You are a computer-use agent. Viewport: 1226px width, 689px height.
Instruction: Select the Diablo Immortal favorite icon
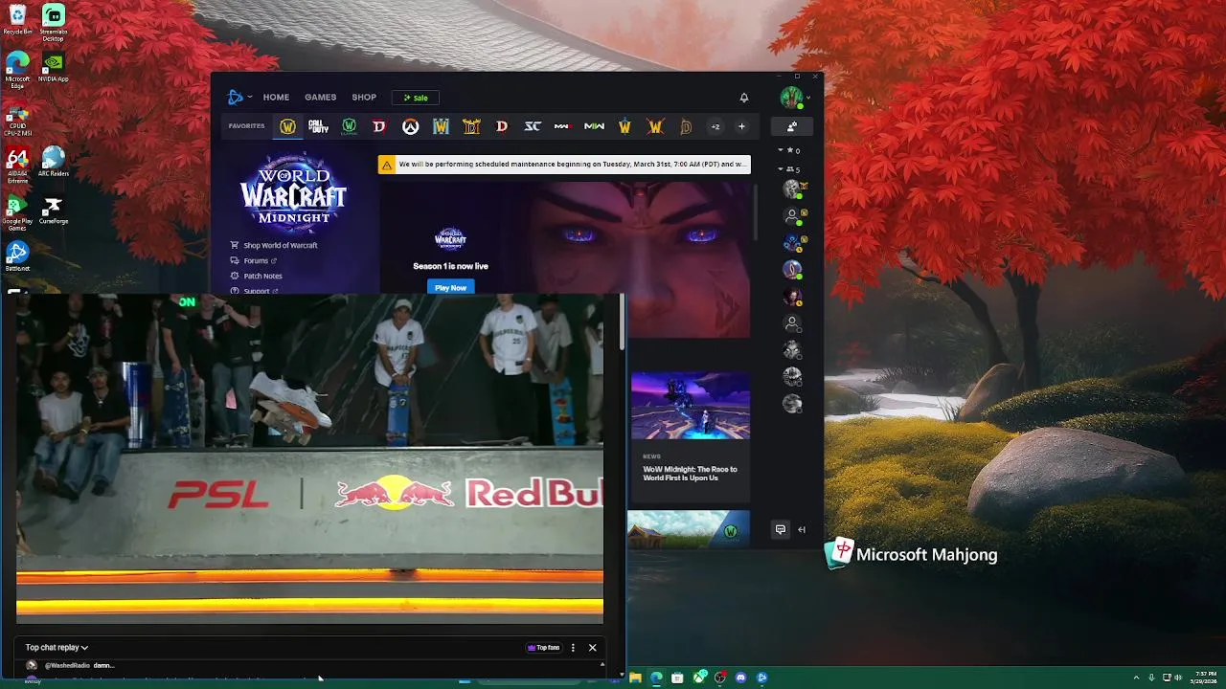[x=686, y=126]
